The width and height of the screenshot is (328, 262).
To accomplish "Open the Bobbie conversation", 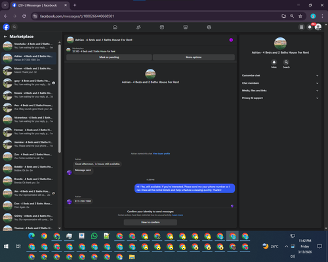I will pyautogui.click(x=29, y=168).
